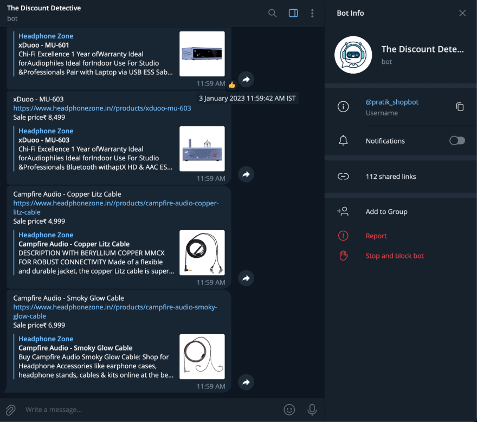
Task: Select Stop and block bot
Action: click(394, 256)
